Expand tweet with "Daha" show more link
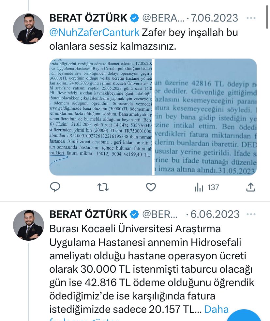The width and height of the screenshot is (270, 321). pyautogui.click(x=216, y=309)
